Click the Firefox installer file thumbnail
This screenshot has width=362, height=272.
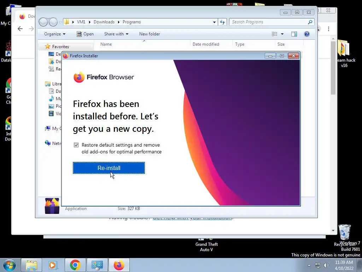[x=52, y=206]
